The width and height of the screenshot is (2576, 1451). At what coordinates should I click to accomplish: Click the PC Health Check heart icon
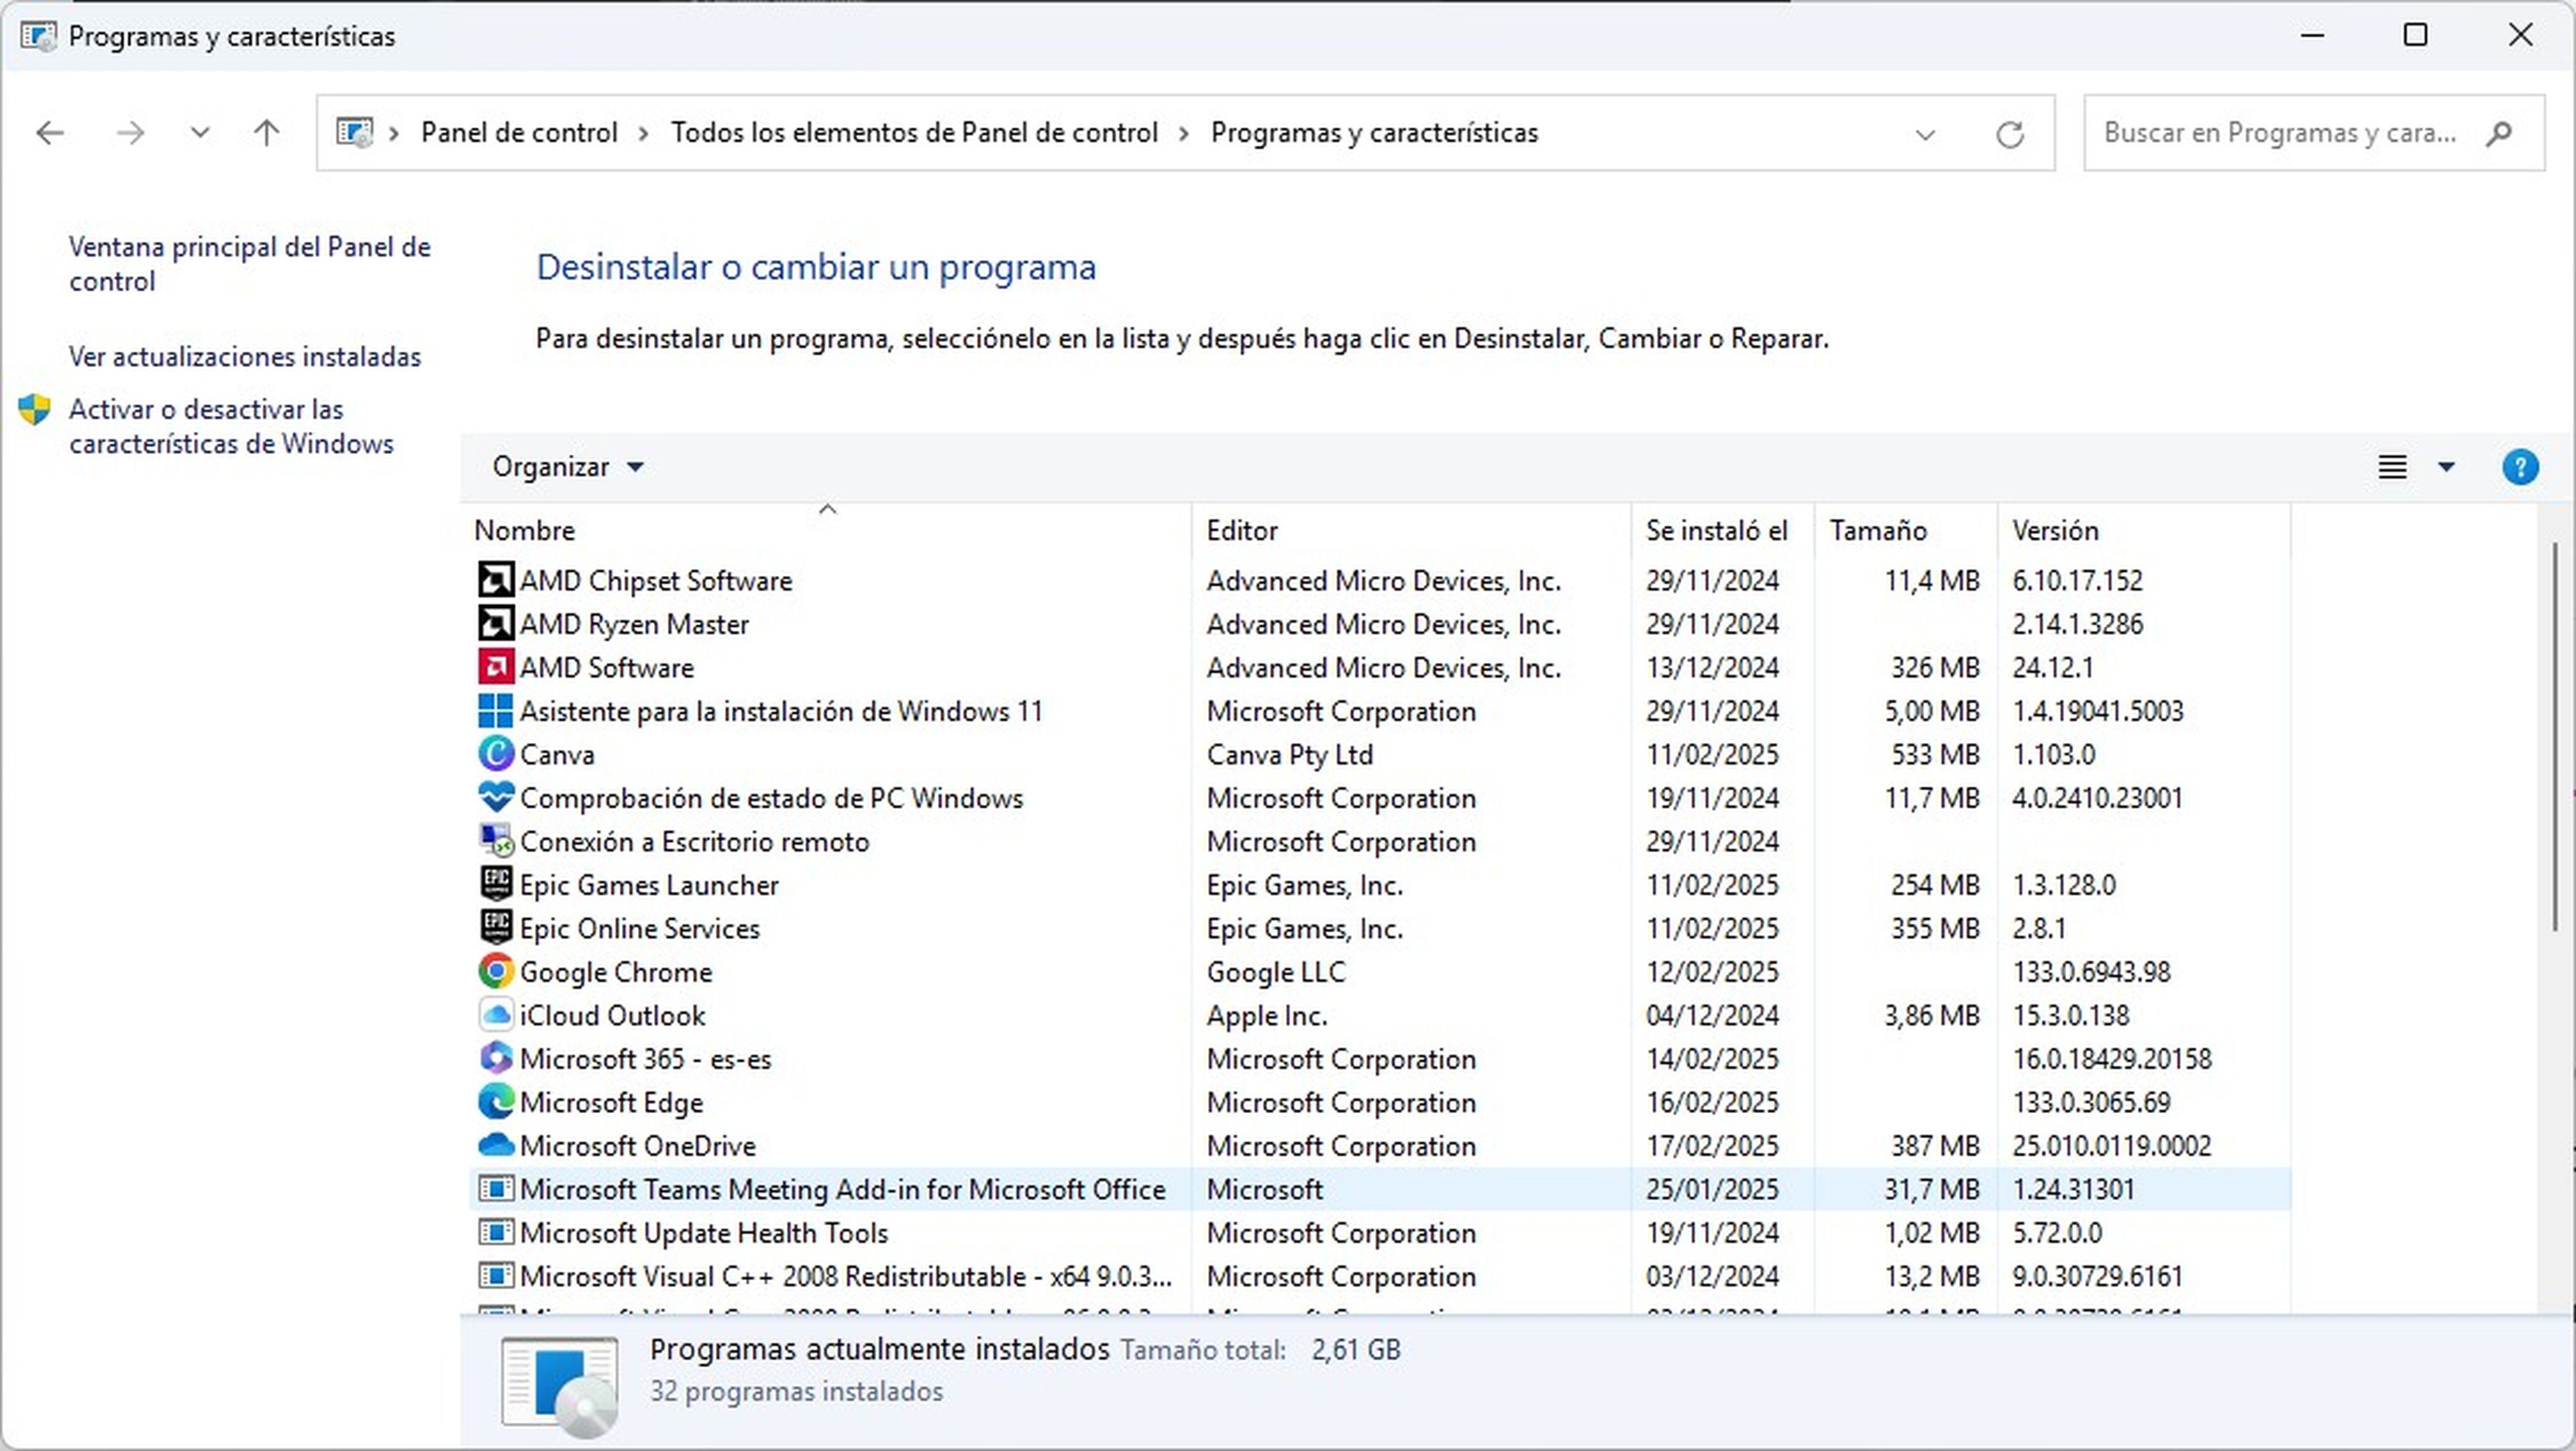[x=496, y=797]
